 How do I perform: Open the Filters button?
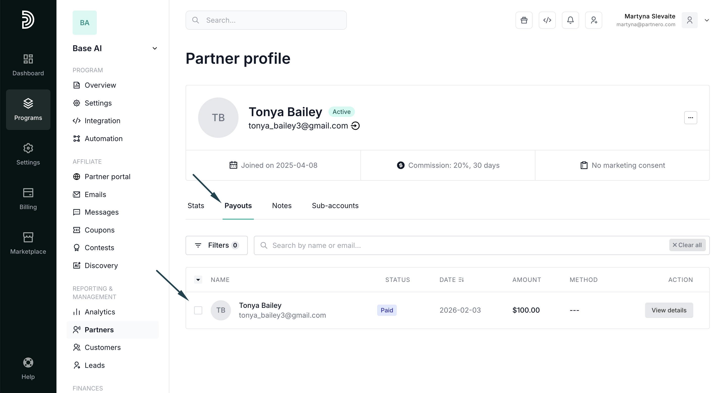pyautogui.click(x=217, y=245)
